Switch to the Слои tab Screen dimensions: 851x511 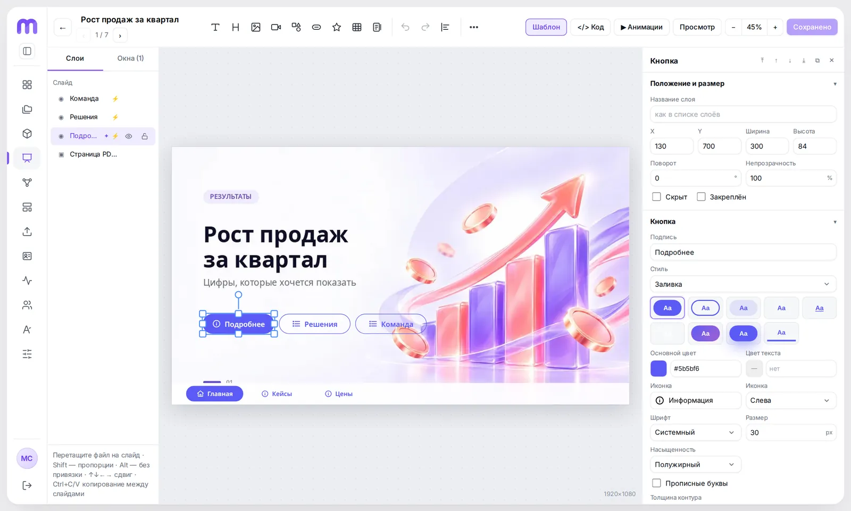pos(75,59)
